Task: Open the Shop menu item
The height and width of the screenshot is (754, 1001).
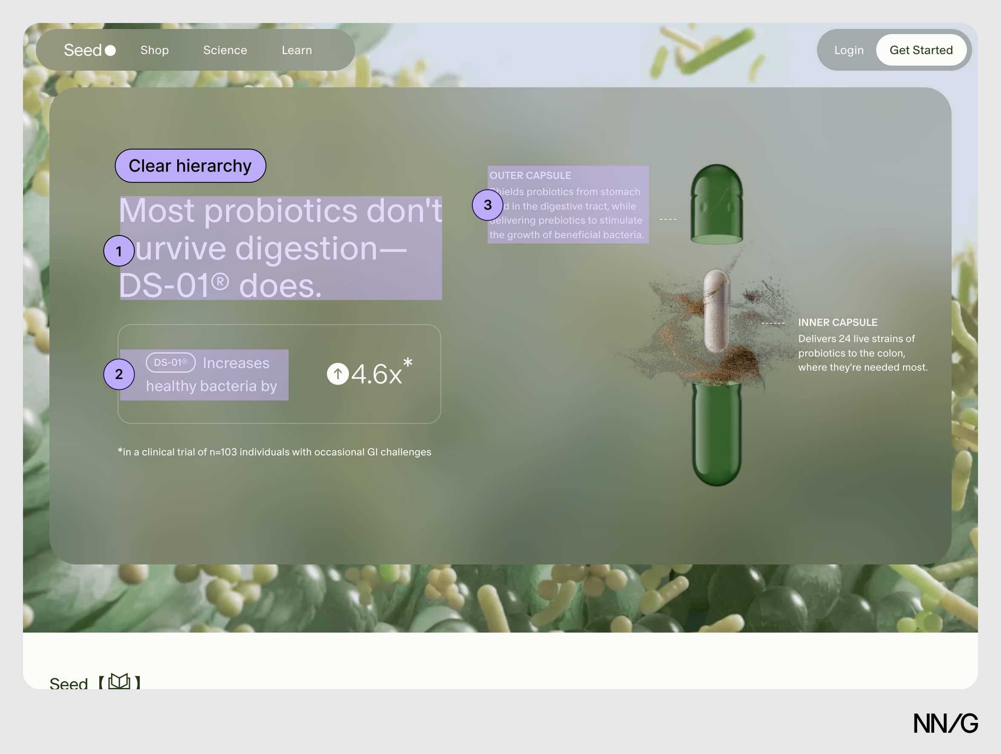Action: 154,50
